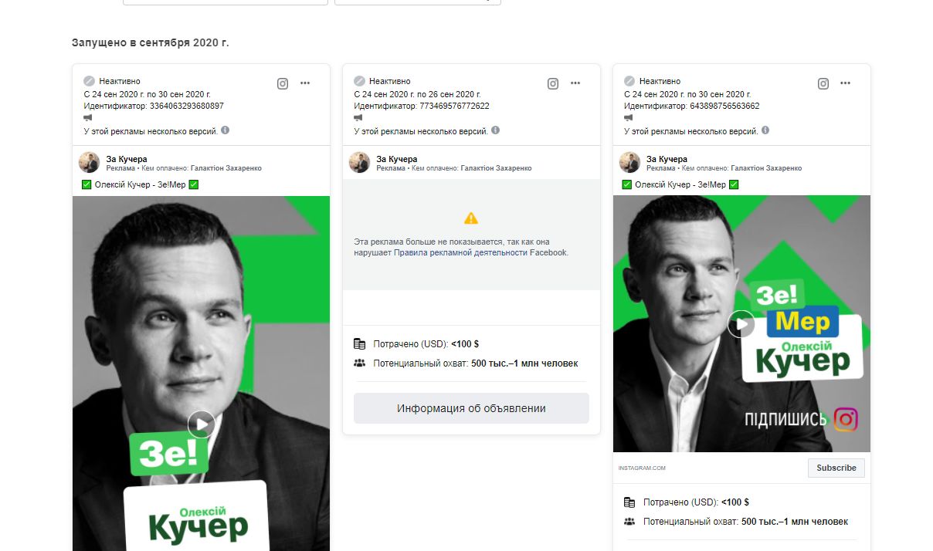The image size is (933, 551).
Task: Click the Instagram icon on the first ad card
Action: (x=283, y=84)
